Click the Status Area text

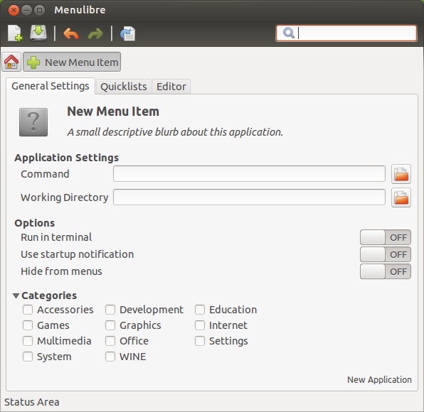click(31, 402)
